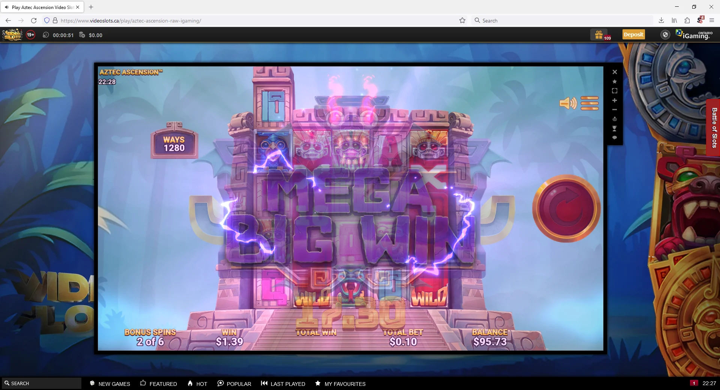Click the red extension icon with badge
720x390 pixels.
click(700, 20)
